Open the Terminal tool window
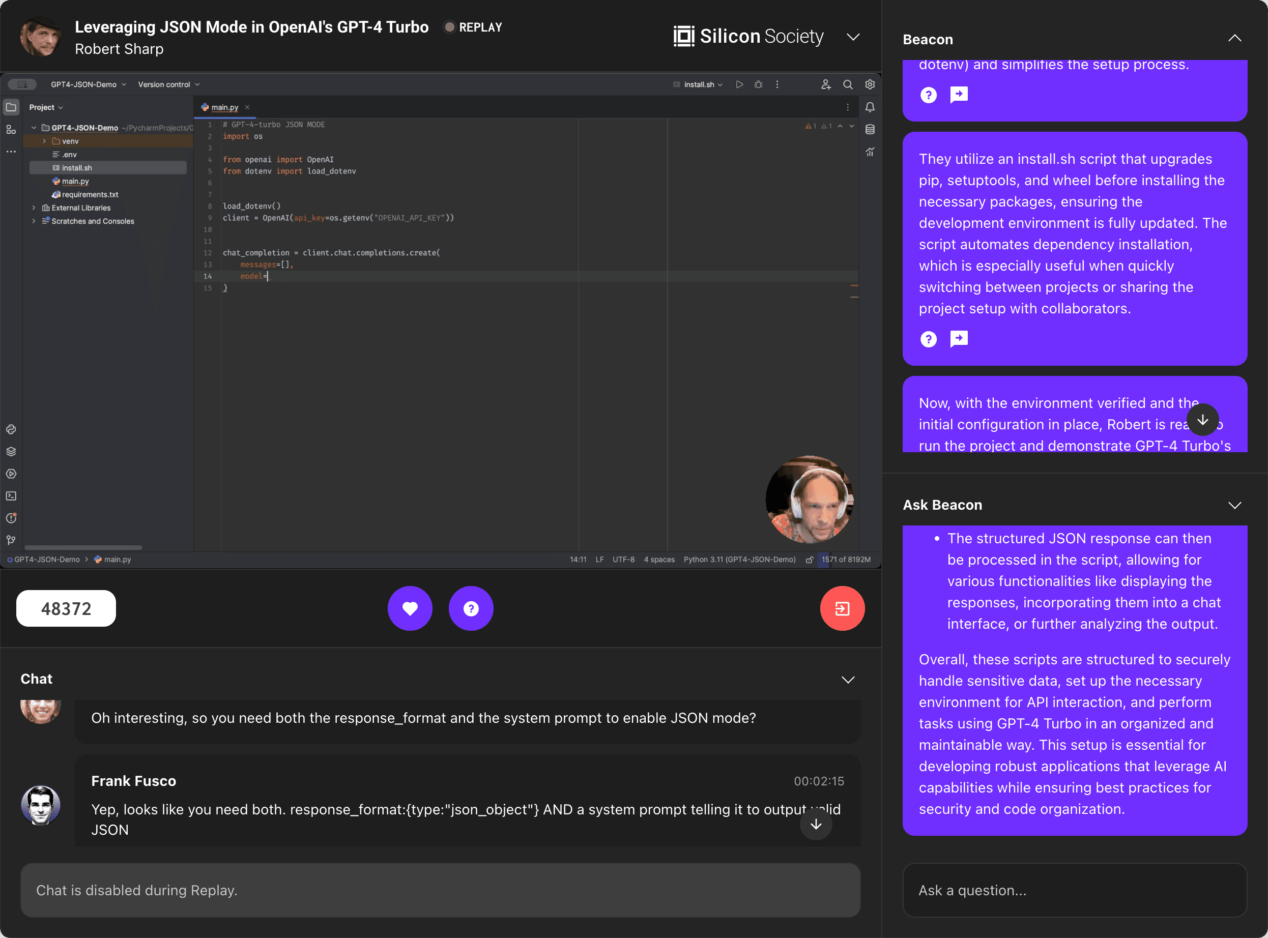Image resolution: width=1268 pixels, height=938 pixels. point(11,495)
